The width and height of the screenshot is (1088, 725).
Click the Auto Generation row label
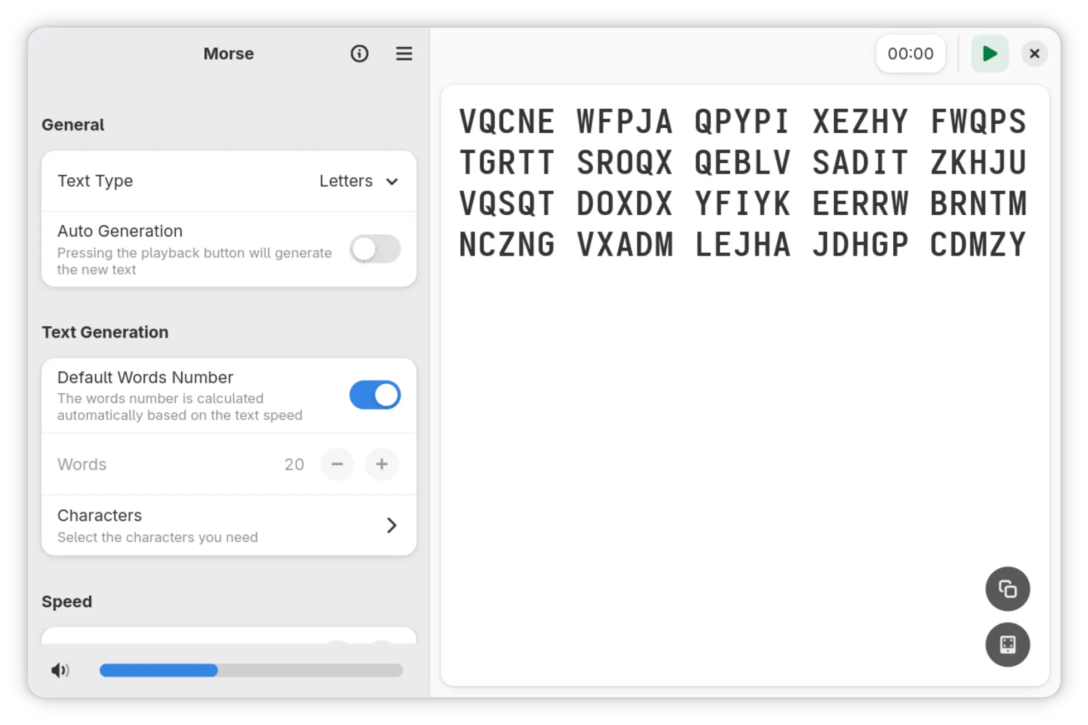120,231
